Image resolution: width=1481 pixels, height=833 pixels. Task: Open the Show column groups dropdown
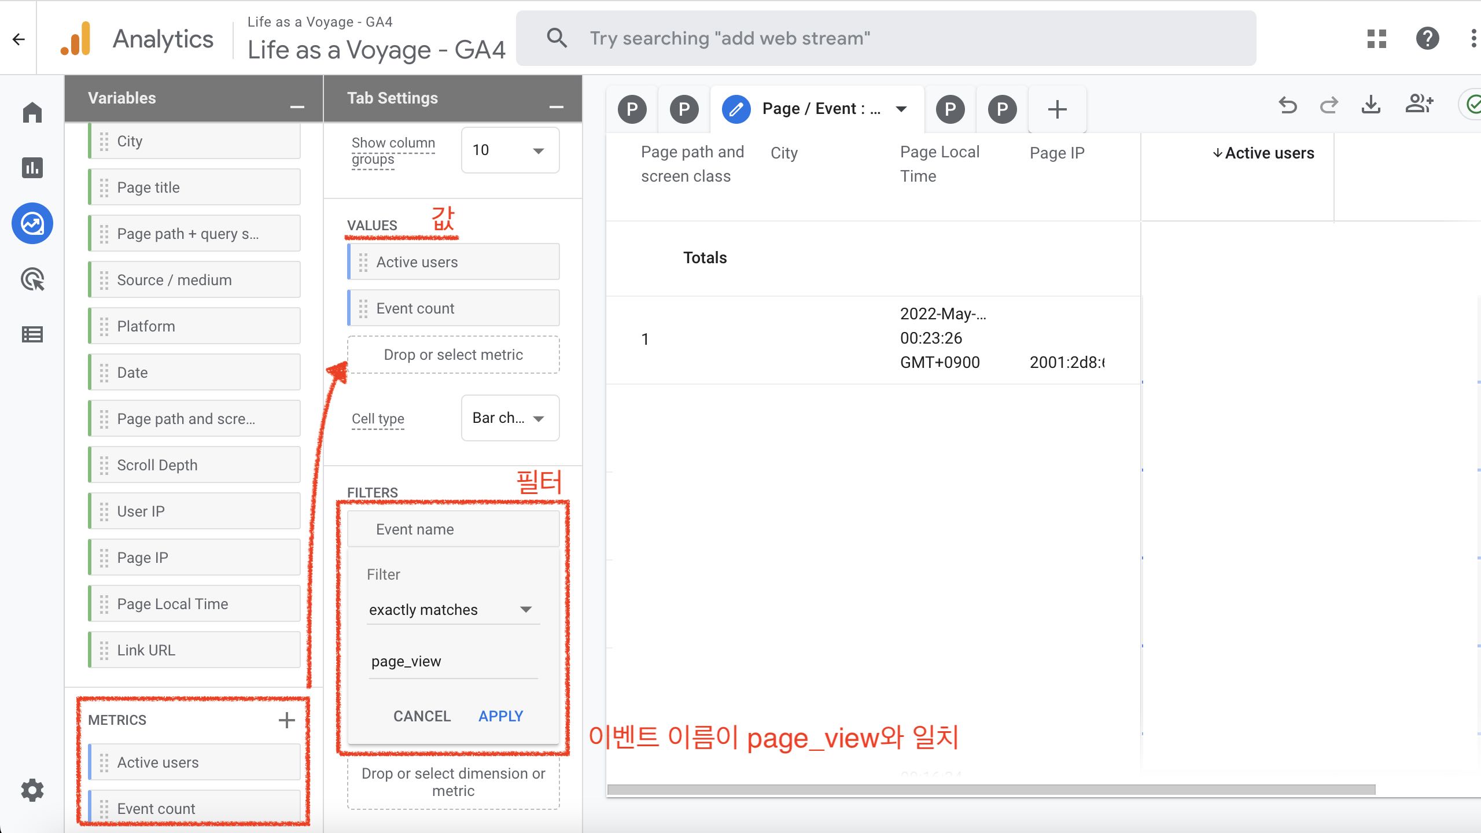point(509,150)
